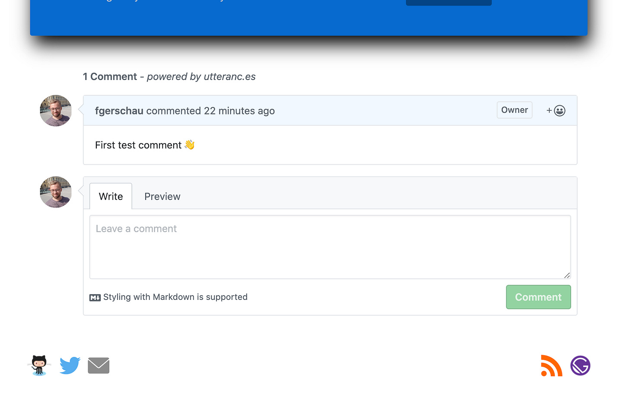The height and width of the screenshot is (397, 629).
Task: Add a reaction using the smiley icon
Action: tap(556, 111)
